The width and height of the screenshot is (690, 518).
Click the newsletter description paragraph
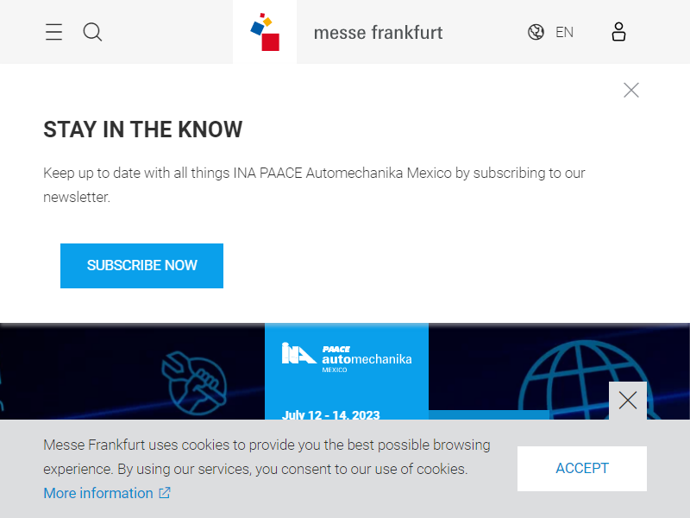pos(314,185)
